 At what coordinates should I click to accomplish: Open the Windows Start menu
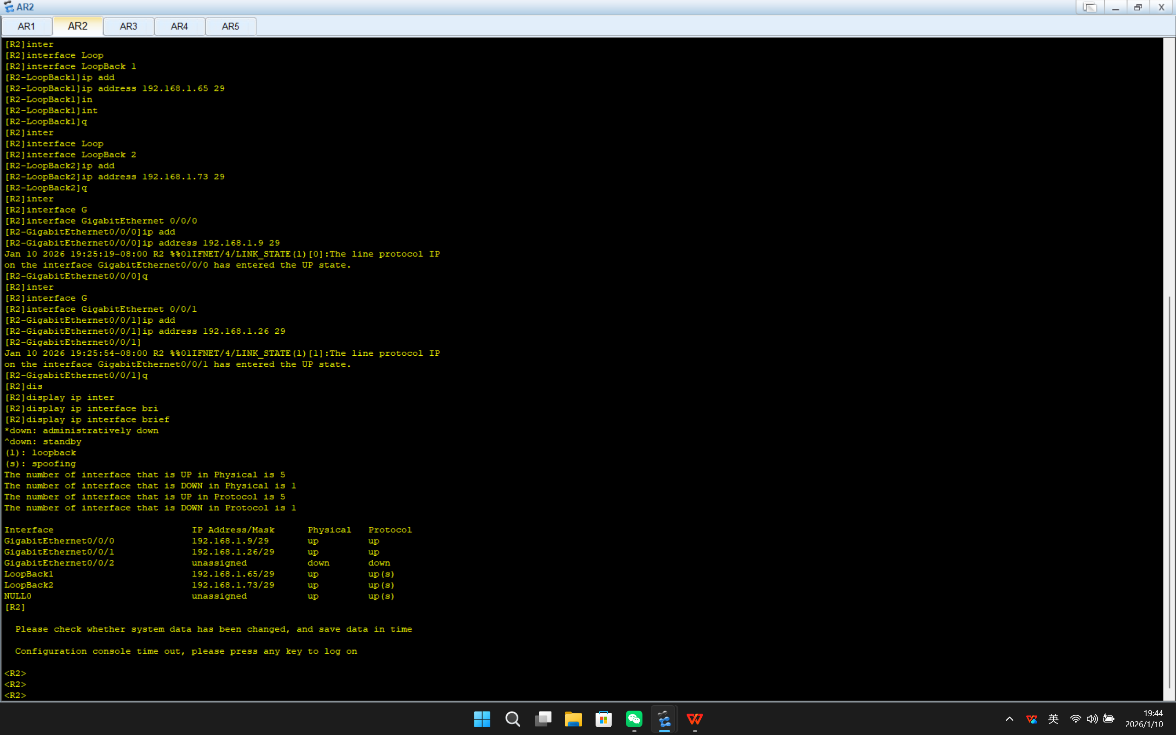click(x=482, y=719)
